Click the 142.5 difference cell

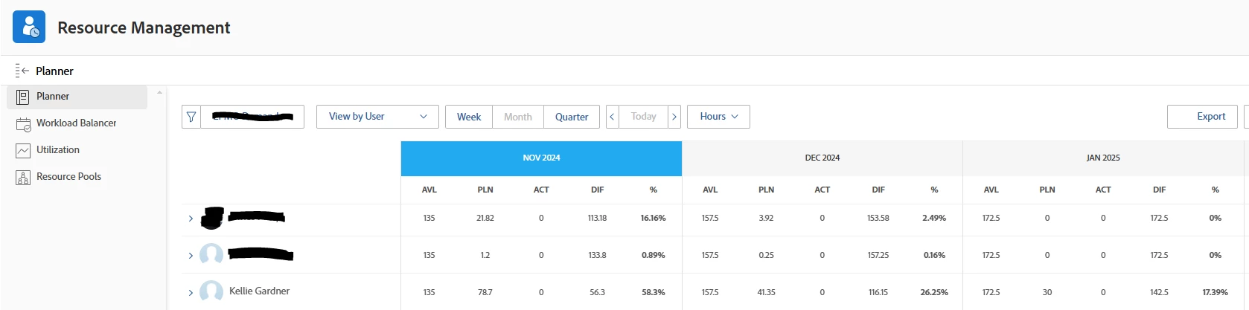pos(1159,293)
